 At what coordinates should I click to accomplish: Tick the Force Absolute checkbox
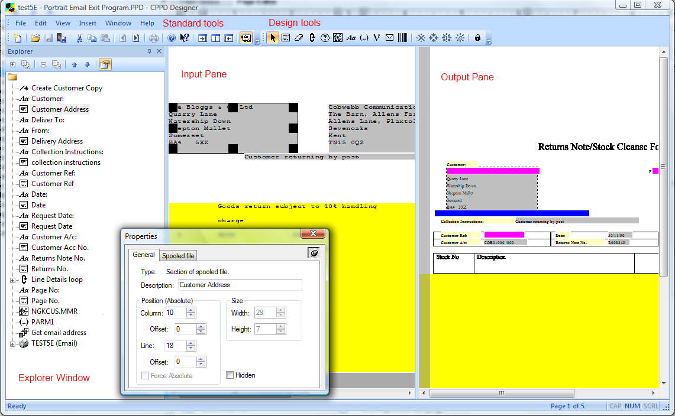[x=146, y=376]
